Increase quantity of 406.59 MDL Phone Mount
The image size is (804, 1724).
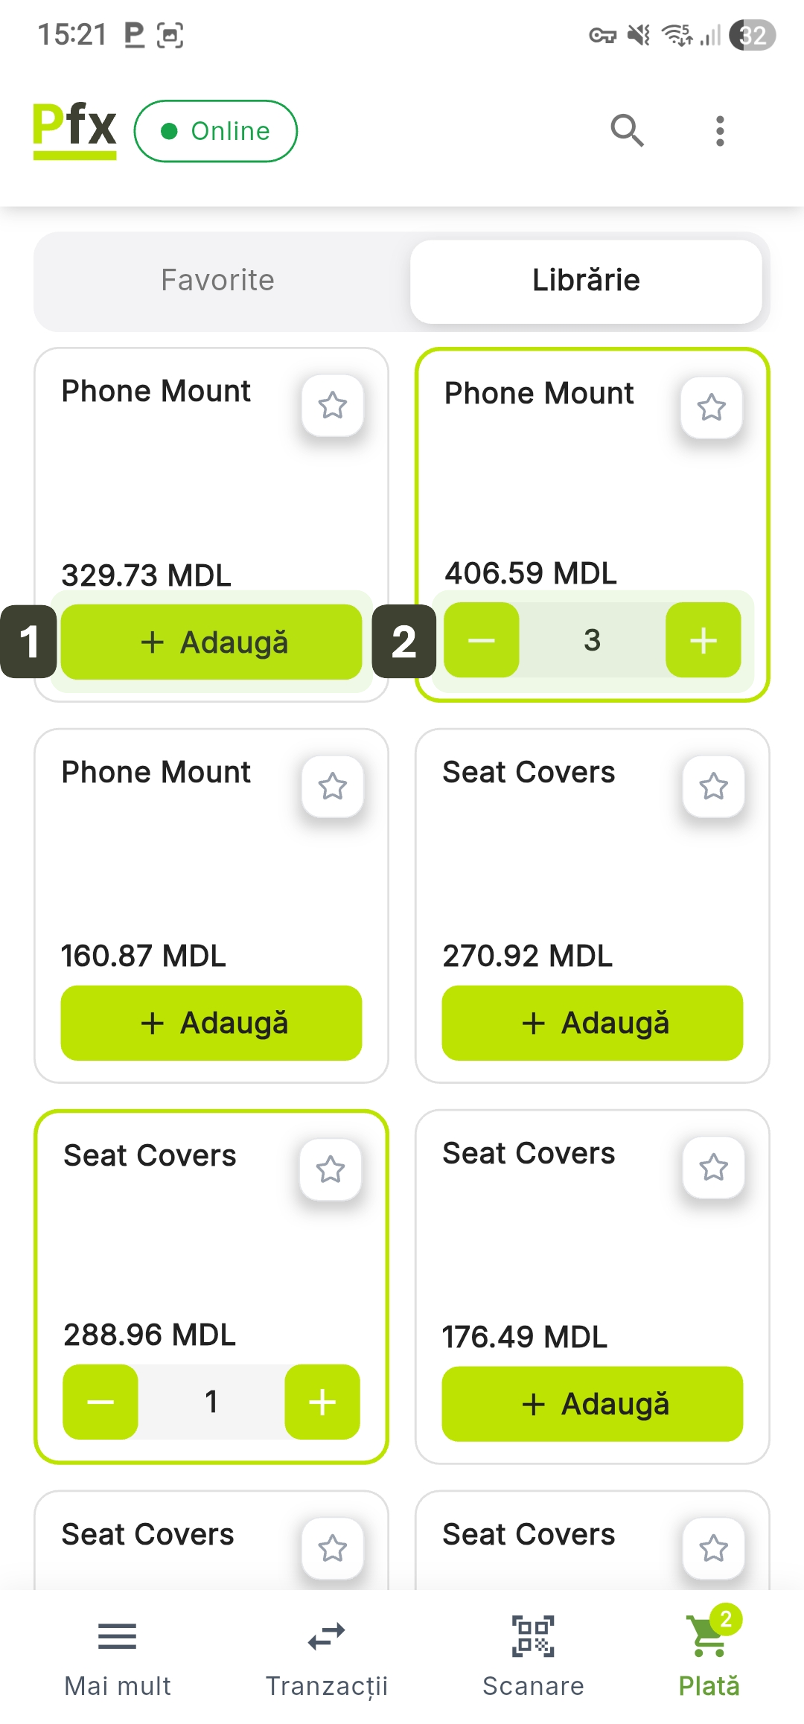703,640
